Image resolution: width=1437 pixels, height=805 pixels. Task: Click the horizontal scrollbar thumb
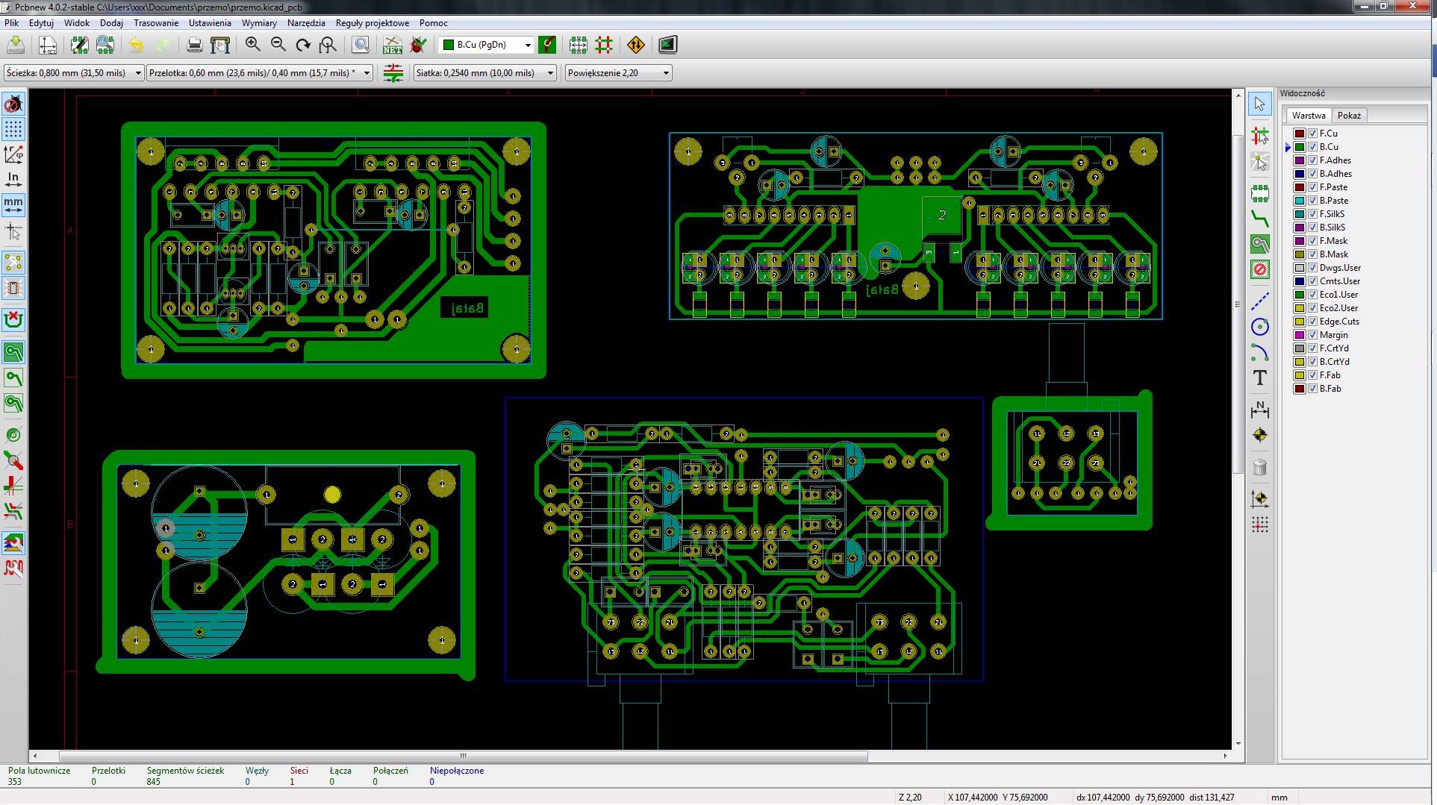pos(463,756)
